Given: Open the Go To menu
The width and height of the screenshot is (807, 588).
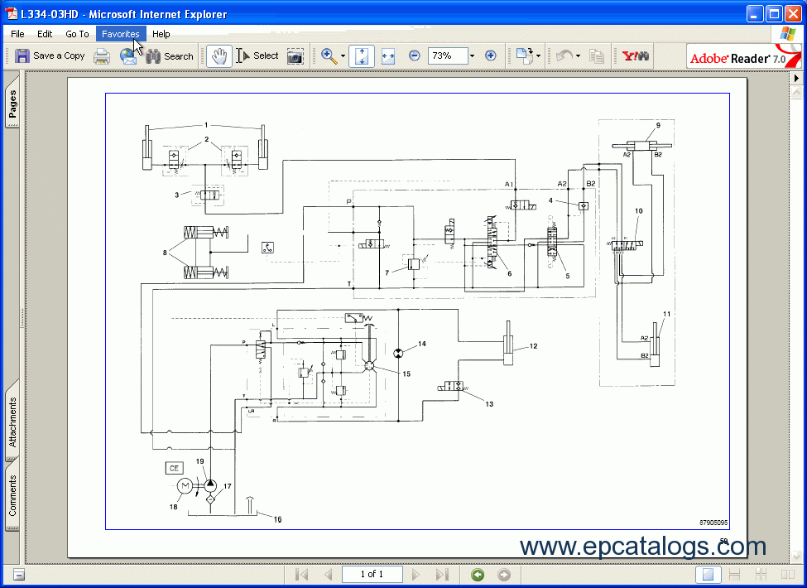Looking at the screenshot, I should coord(77,34).
